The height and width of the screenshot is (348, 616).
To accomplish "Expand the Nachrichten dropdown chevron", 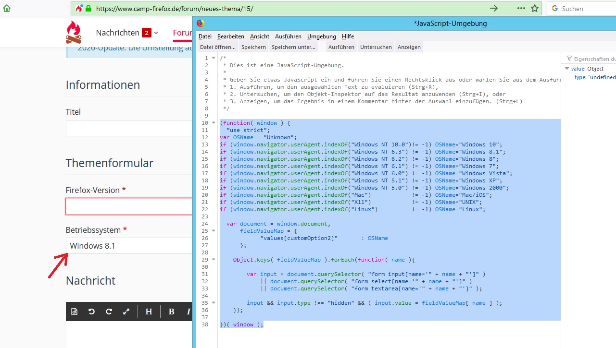I will (156, 33).
